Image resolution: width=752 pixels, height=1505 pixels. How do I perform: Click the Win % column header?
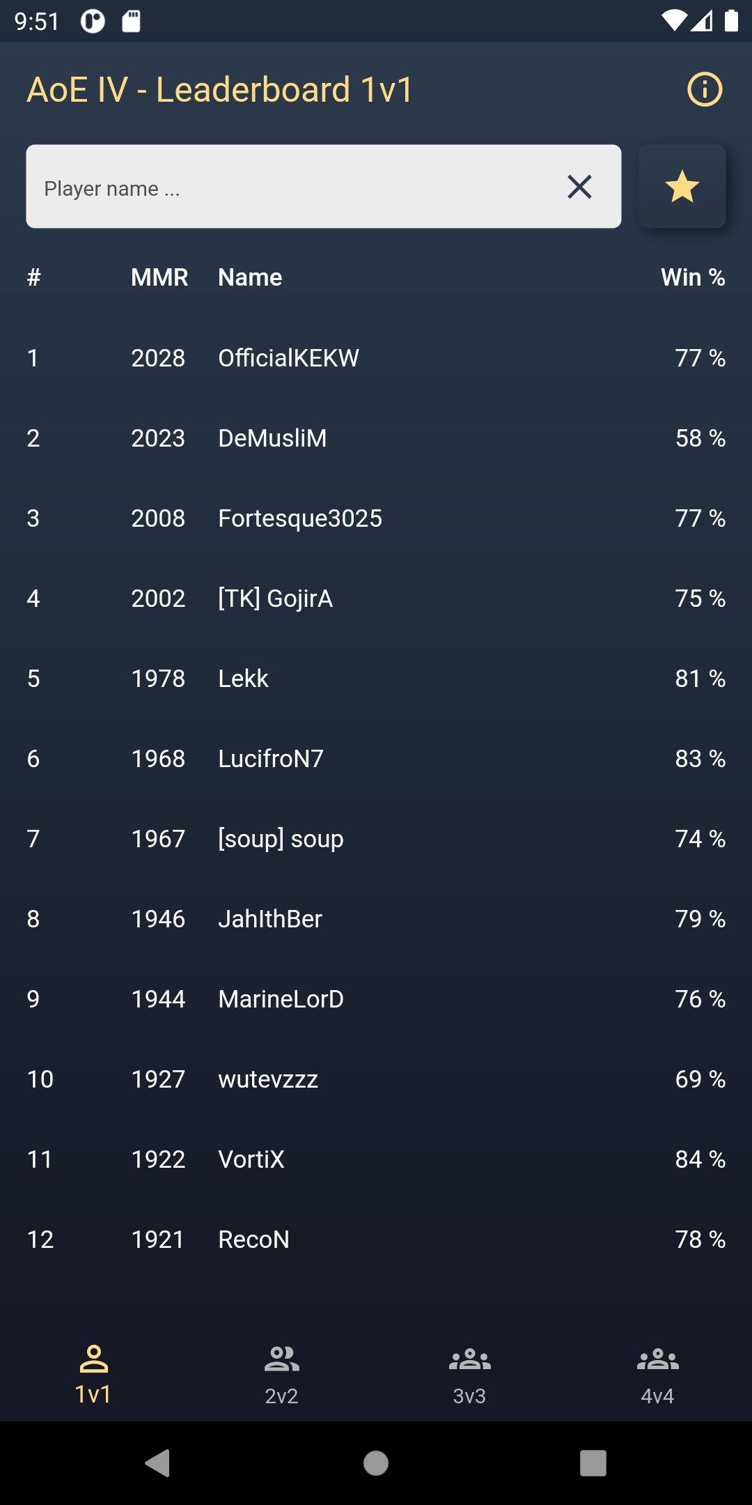693,277
